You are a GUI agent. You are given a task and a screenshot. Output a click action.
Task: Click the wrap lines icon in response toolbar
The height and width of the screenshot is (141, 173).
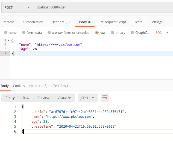point(104,98)
